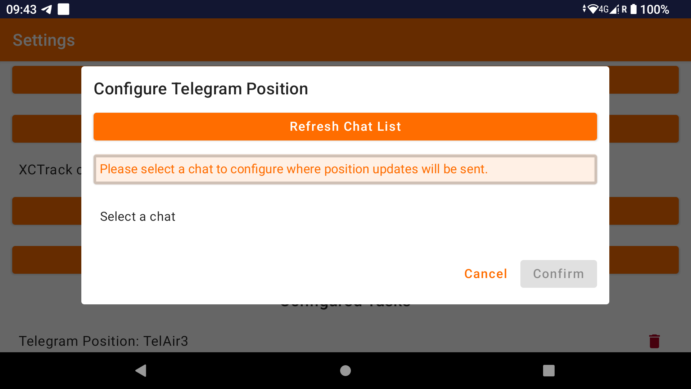Click the Configure Telegram Position dialog title
Screen dimensions: 691x389
coord(201,89)
